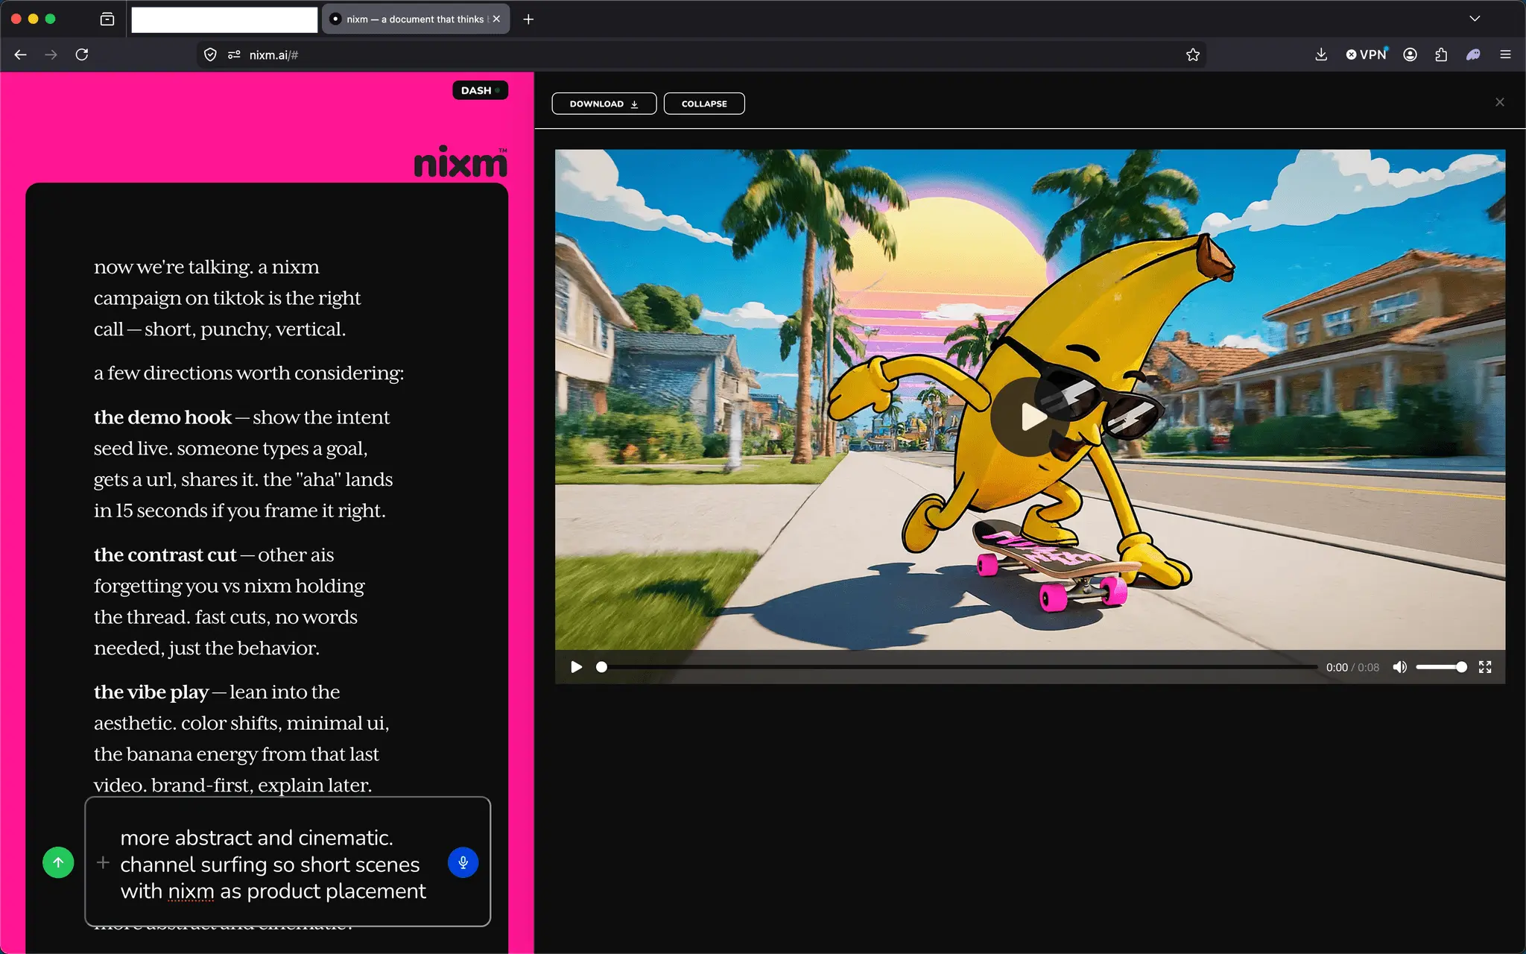The height and width of the screenshot is (954, 1526).
Task: Switch to the nixm document tab
Action: [416, 19]
